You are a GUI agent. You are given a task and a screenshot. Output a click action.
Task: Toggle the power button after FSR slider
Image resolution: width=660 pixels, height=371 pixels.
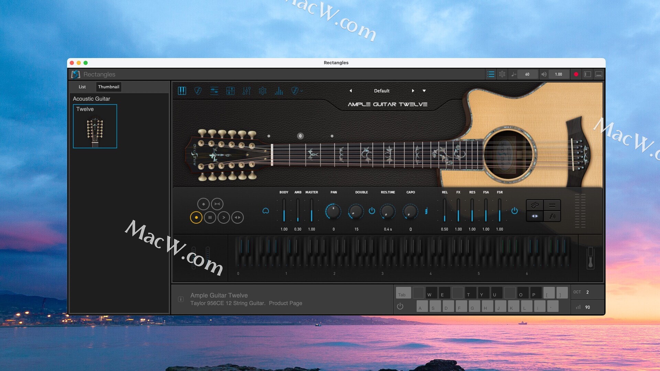[x=515, y=211]
